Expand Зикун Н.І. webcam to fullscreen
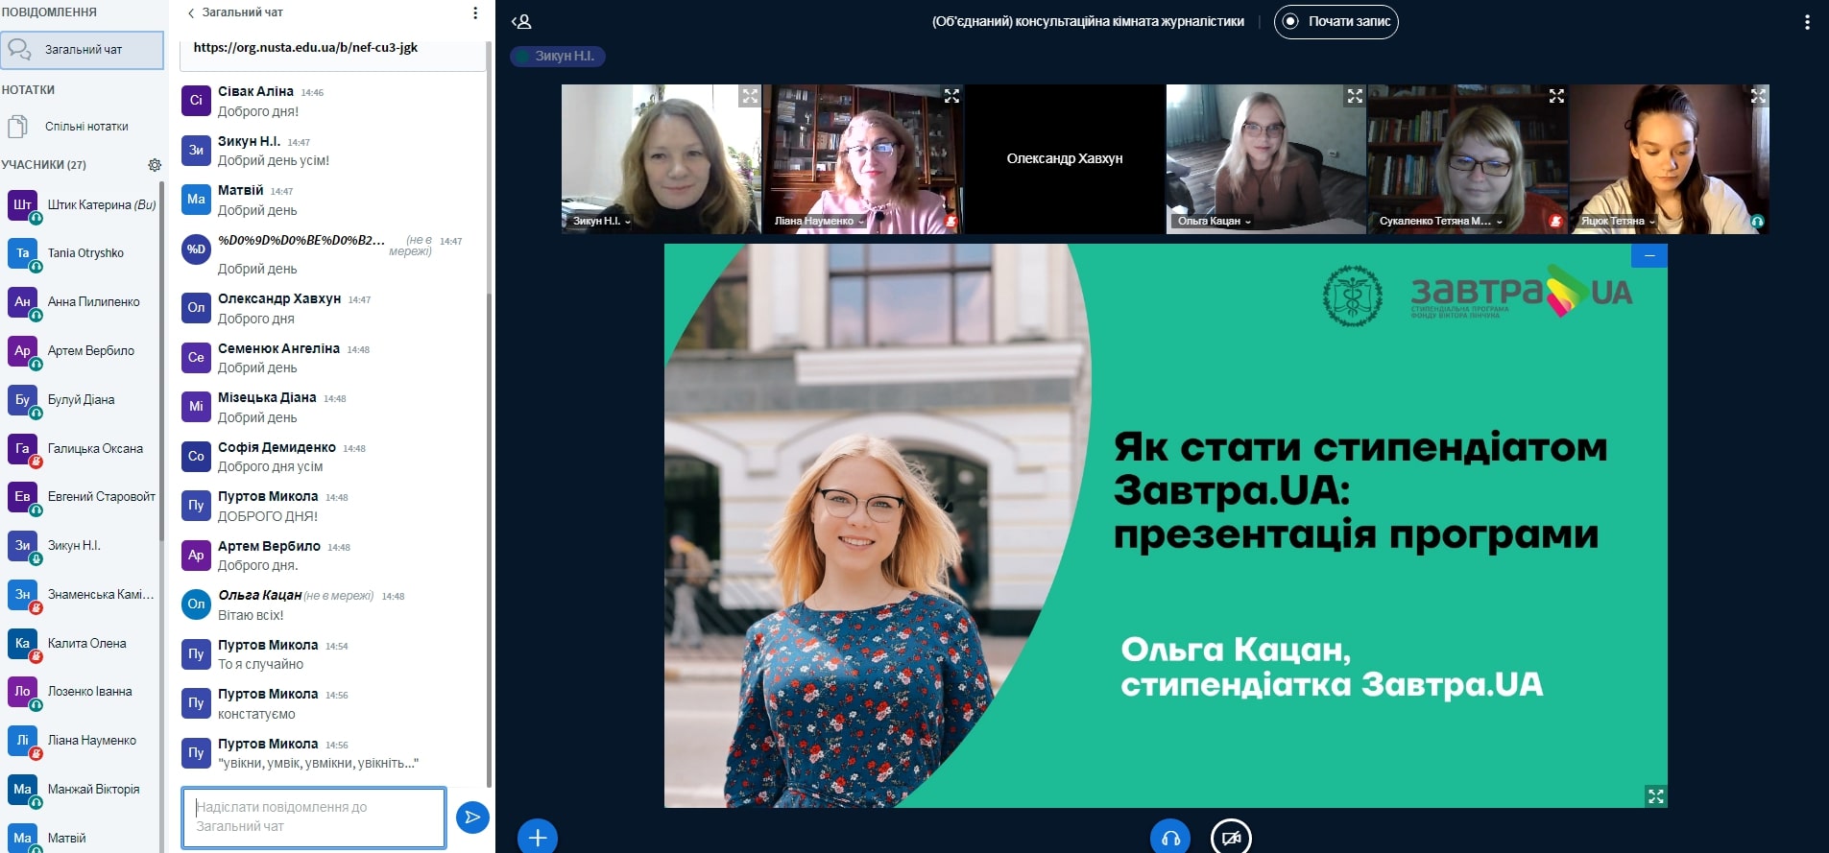 [x=750, y=96]
